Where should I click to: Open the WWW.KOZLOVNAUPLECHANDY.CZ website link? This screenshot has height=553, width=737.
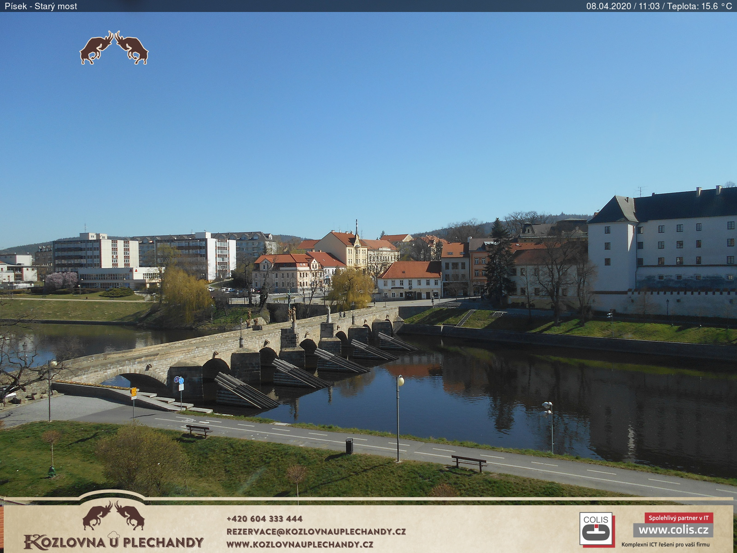pyautogui.click(x=300, y=544)
